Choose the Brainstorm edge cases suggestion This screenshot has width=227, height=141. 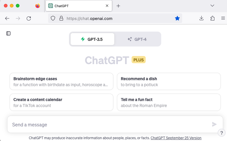point(61,81)
